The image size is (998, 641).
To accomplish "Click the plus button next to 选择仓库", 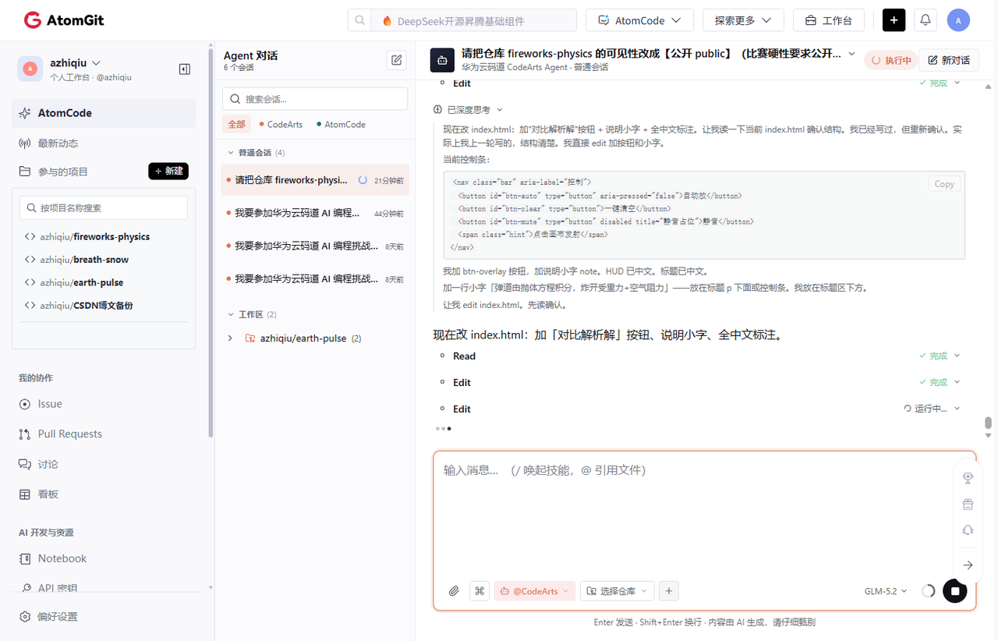I will [x=668, y=591].
